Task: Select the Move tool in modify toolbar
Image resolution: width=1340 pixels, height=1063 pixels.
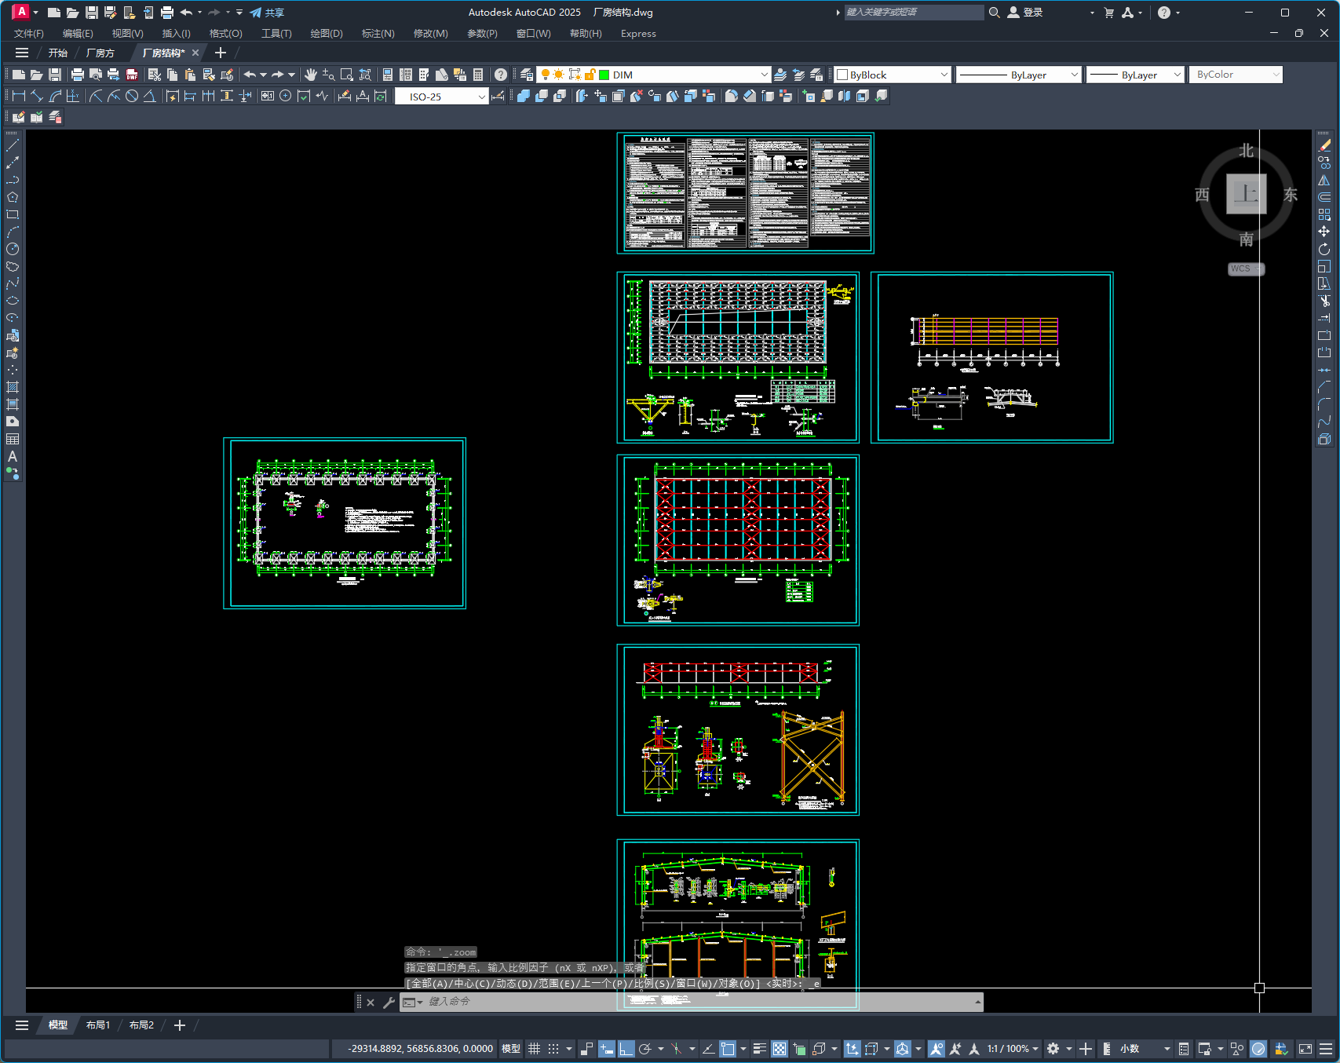Action: [1324, 232]
